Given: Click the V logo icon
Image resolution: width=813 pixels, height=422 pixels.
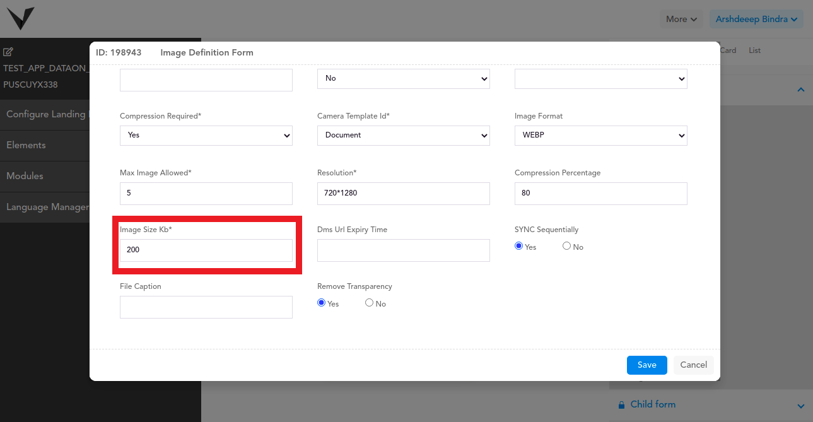Looking at the screenshot, I should pos(20,18).
